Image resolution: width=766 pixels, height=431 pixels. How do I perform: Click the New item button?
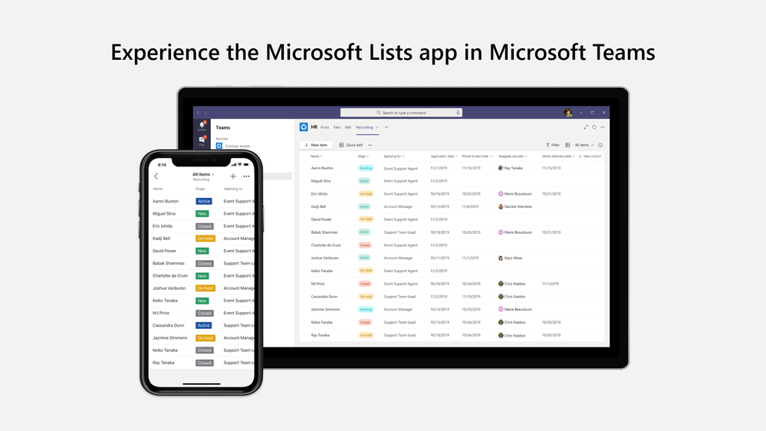point(316,145)
